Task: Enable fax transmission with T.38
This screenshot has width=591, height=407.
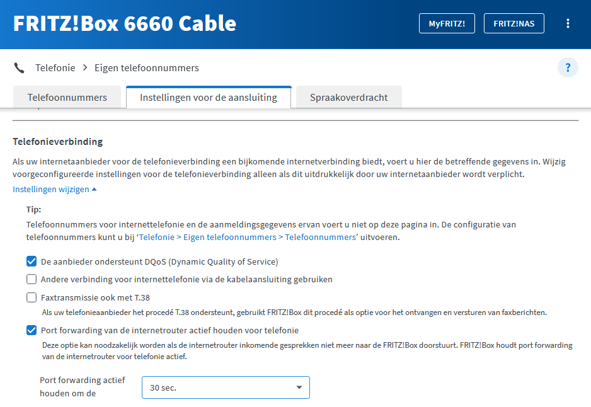Action: pos(32,297)
